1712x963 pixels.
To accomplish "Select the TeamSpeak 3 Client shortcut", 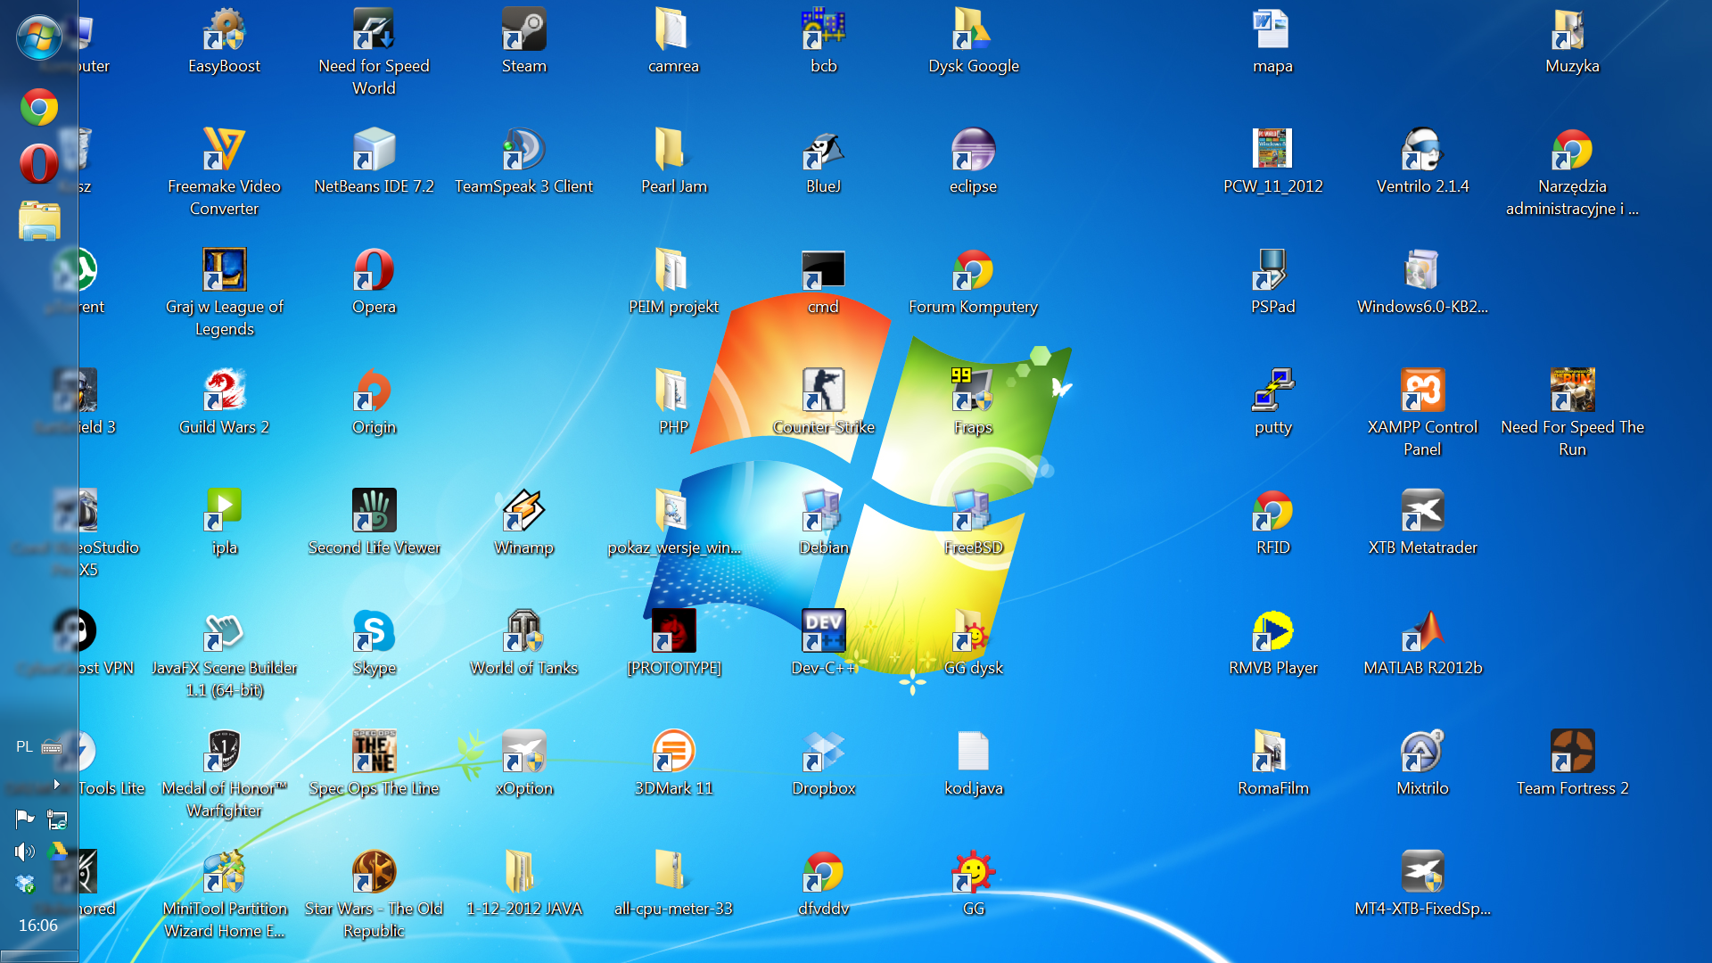I will coord(523,161).
